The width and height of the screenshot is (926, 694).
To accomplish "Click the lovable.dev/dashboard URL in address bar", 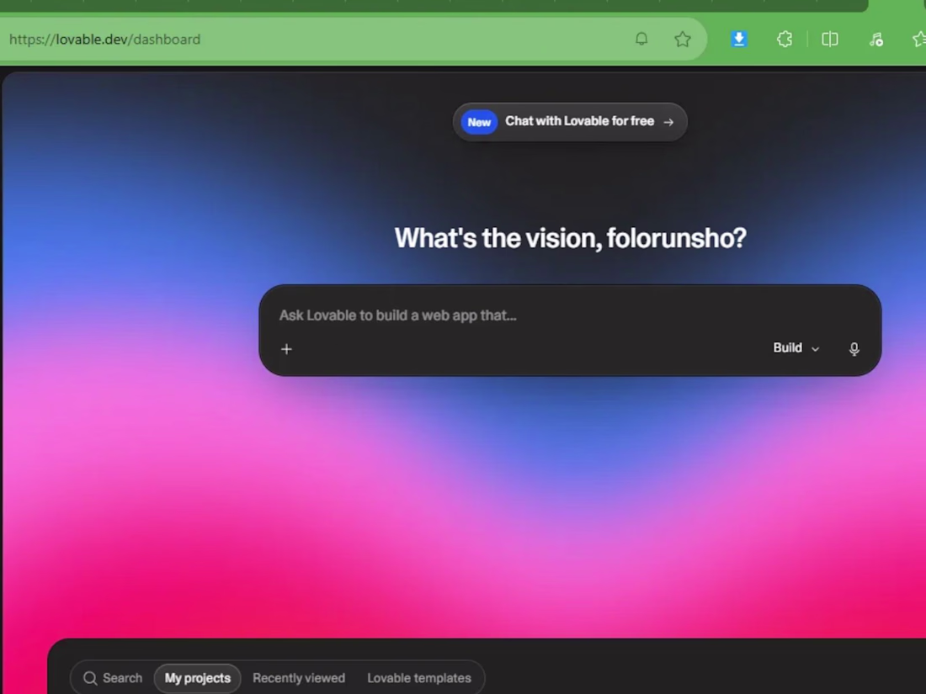I will 105,40.
